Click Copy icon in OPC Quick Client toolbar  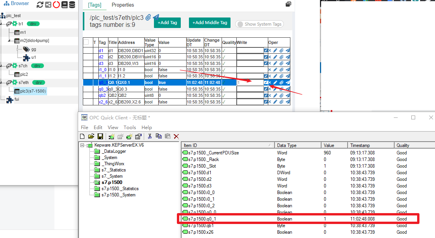pos(159,136)
